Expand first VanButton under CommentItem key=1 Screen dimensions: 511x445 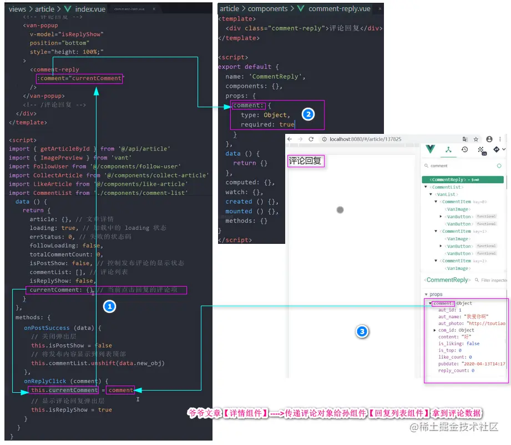coord(441,246)
